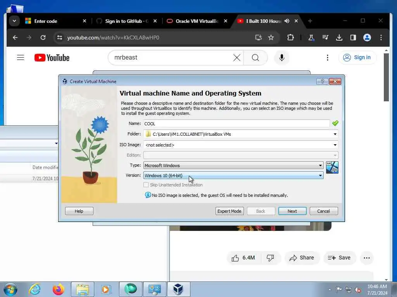Open YouTube settings three-dot menu
Screen dimensions: 397x297
coord(327,58)
